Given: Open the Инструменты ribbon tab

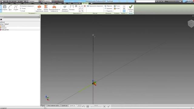Looking at the screenshot, I should coord(27,3).
